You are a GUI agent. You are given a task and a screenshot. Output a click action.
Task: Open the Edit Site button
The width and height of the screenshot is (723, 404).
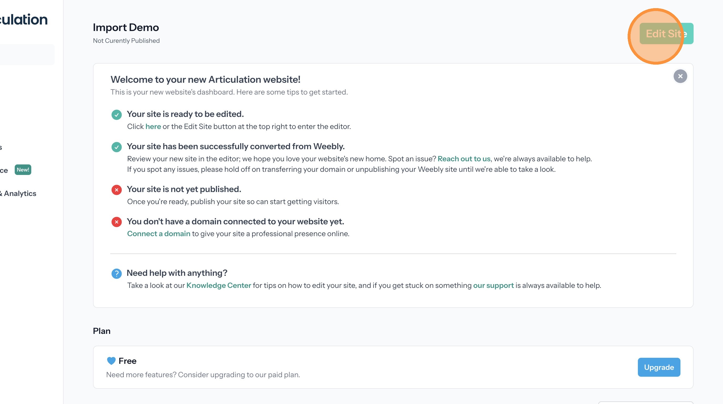click(x=666, y=34)
